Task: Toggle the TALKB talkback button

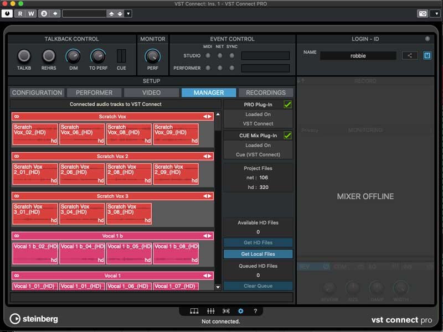Action: pyautogui.click(x=24, y=56)
